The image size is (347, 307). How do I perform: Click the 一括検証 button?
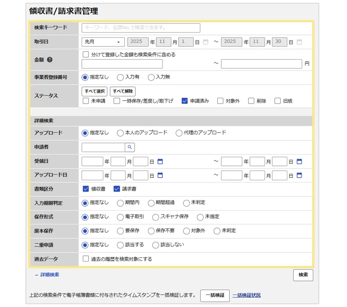tap(215, 295)
